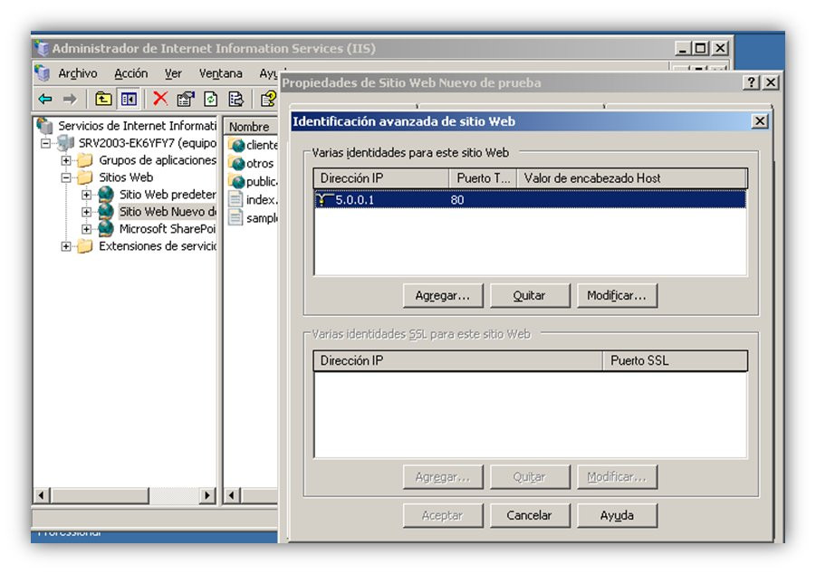Select 'Grupos de aplicaciones' tree item text
The width and height of the screenshot is (816, 574).
point(158,159)
